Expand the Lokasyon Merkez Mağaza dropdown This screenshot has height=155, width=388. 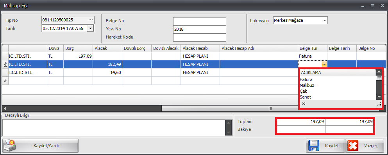pos(325,21)
